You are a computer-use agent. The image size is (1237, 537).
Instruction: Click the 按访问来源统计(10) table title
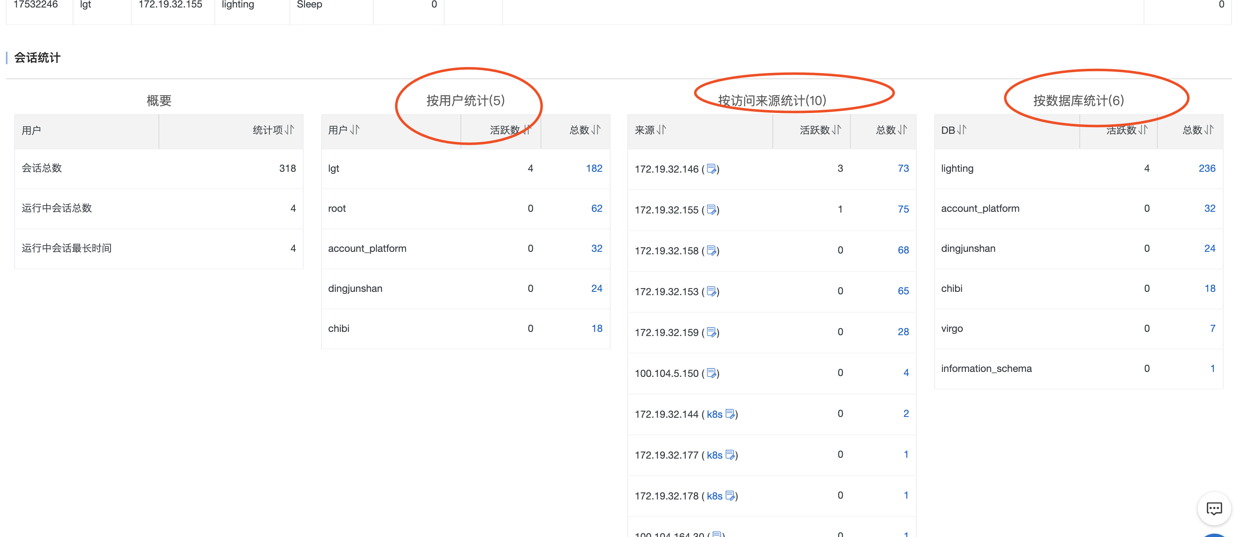[x=772, y=101]
